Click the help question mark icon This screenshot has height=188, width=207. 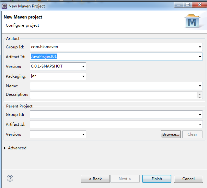(10, 178)
